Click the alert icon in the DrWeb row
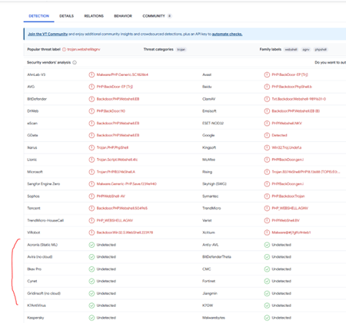This screenshot has width=346, height=323. point(91,111)
